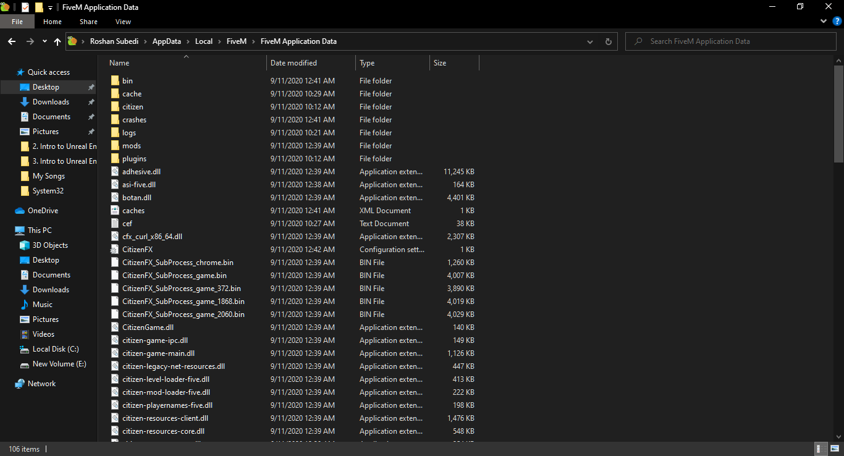844x456 pixels.
Task: Select the caches XML document icon
Action: point(115,211)
